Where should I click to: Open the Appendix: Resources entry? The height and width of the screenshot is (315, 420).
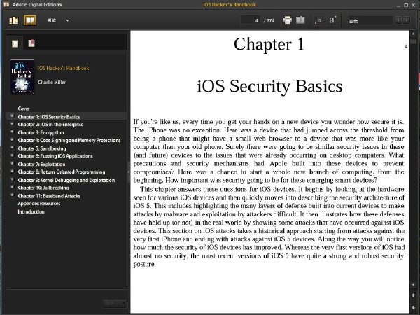(39, 203)
